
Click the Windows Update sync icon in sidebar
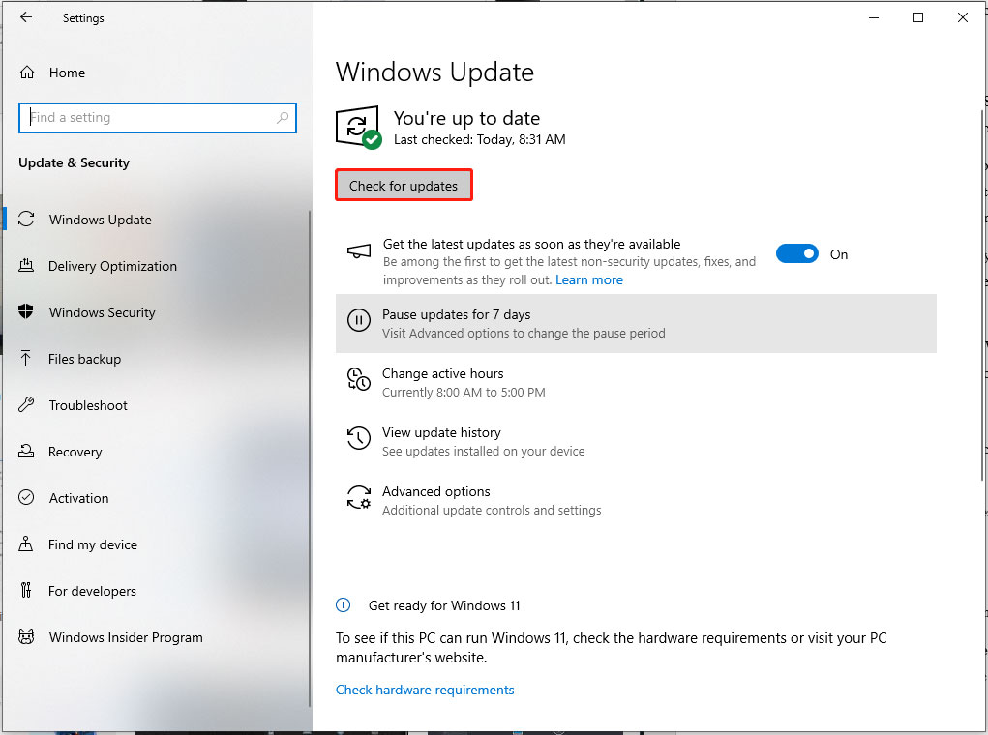point(26,220)
